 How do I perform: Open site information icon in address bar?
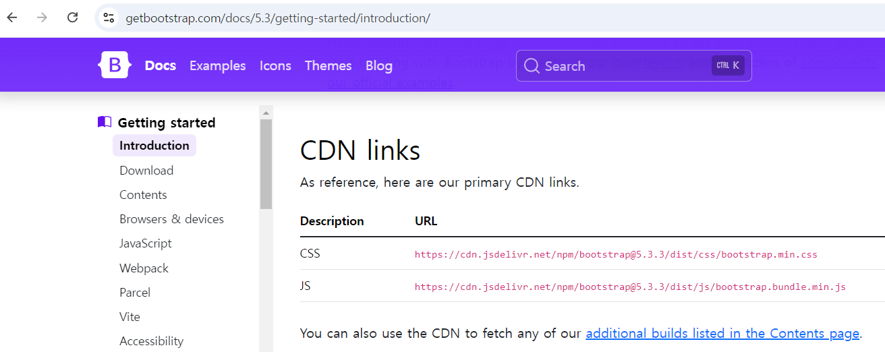click(x=109, y=18)
